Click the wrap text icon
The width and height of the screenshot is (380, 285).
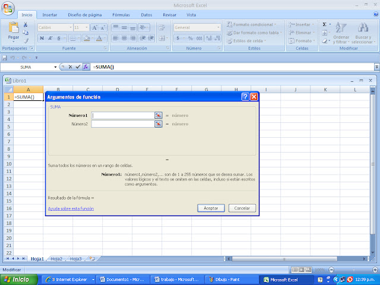pos(161,27)
